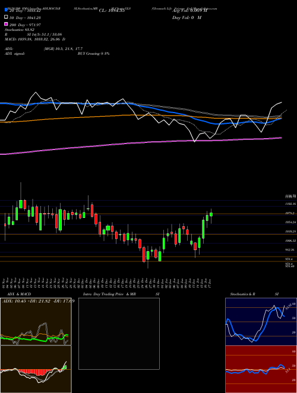Click the 'Intra Day Trading Price & MR' title
Viewport: 297px width, 393px height.
(109, 294)
